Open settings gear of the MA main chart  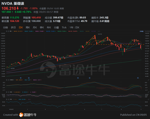pyautogui.click(x=7, y=31)
